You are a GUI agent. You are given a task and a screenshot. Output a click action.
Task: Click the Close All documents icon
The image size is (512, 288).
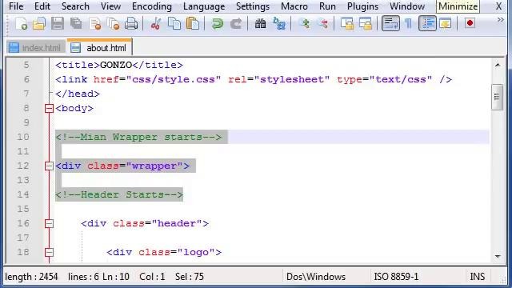tap(113, 23)
